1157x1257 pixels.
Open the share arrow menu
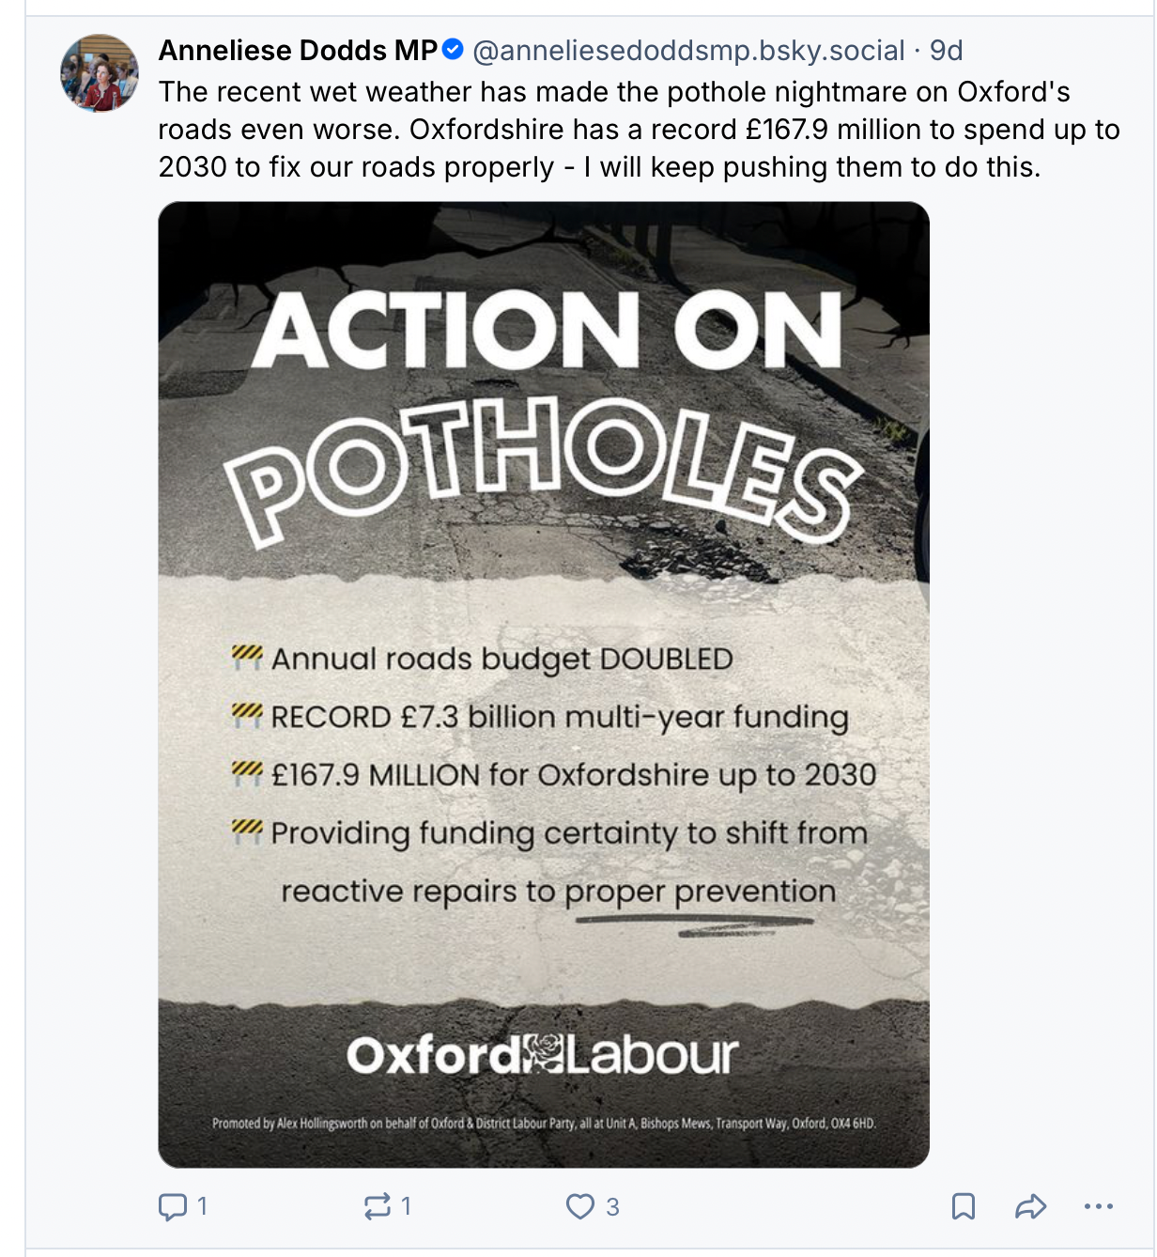tap(1030, 1206)
